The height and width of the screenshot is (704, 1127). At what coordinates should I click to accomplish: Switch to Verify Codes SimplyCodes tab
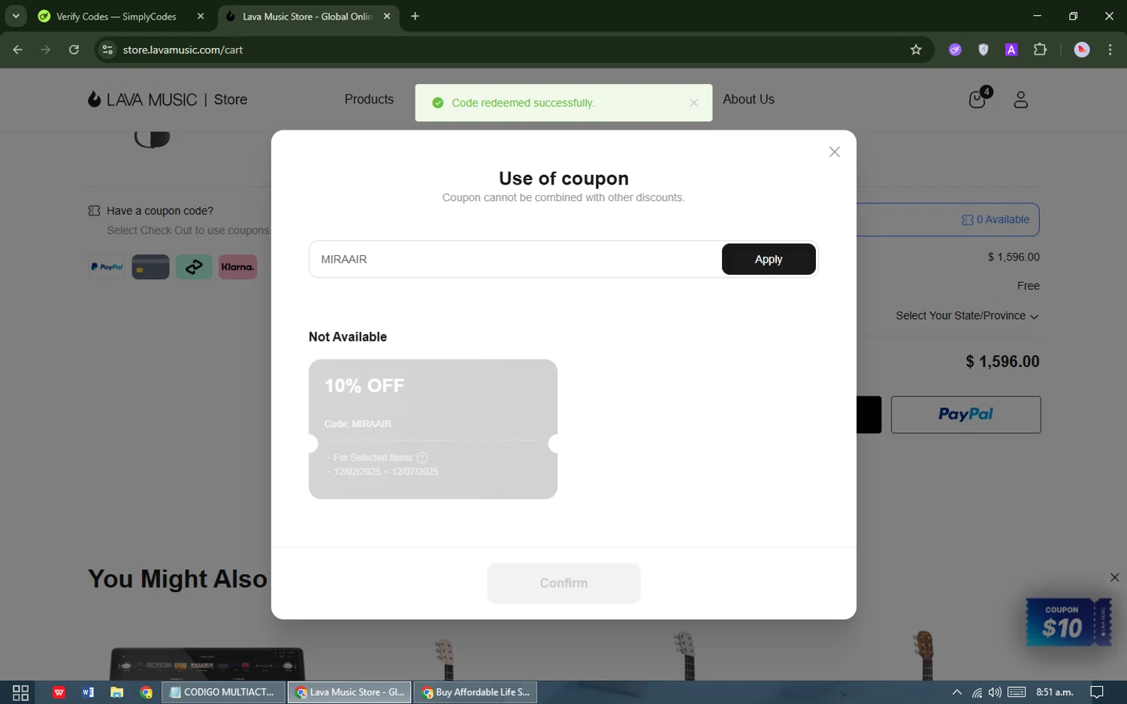click(116, 17)
